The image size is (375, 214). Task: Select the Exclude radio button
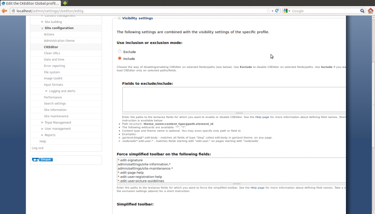pos(120,52)
